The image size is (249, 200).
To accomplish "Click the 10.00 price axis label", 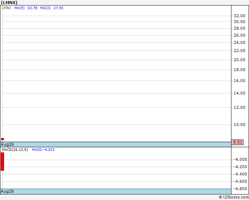I will (239, 125).
